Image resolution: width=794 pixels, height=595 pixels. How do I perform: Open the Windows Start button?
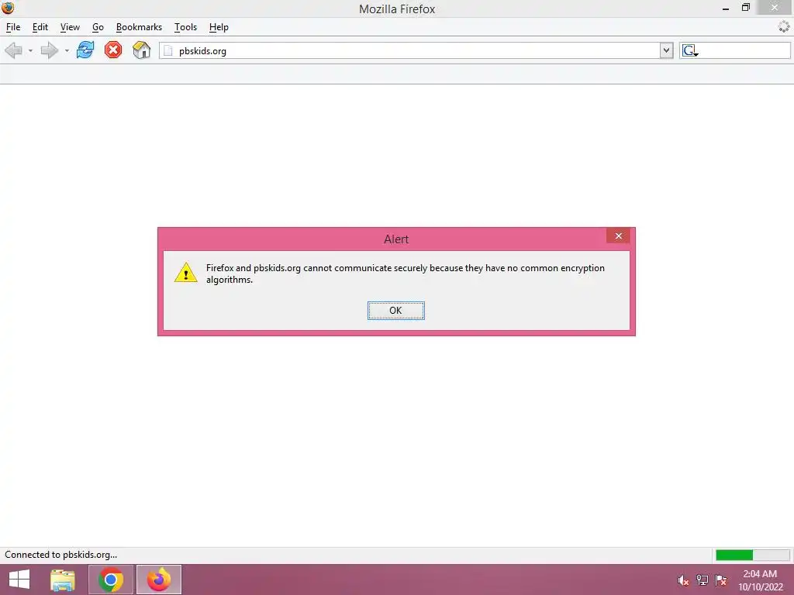coord(19,580)
